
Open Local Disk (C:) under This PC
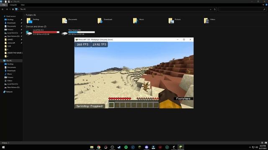point(11,84)
